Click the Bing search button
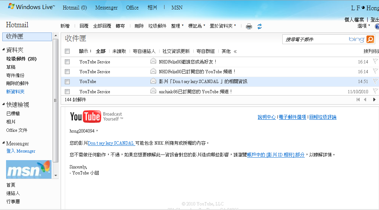Viewport: 379px width, 210px height. click(x=370, y=39)
